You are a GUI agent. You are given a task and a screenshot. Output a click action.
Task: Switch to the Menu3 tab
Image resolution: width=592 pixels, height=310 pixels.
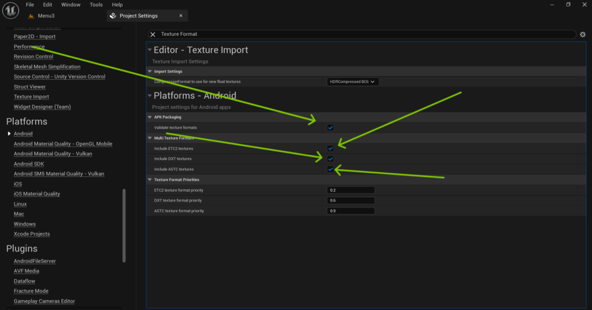pyautogui.click(x=46, y=16)
